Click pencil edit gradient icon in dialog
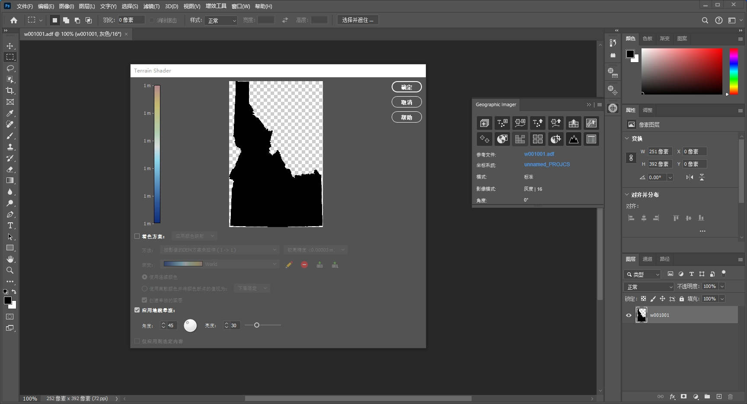The height and width of the screenshot is (404, 747). point(289,265)
